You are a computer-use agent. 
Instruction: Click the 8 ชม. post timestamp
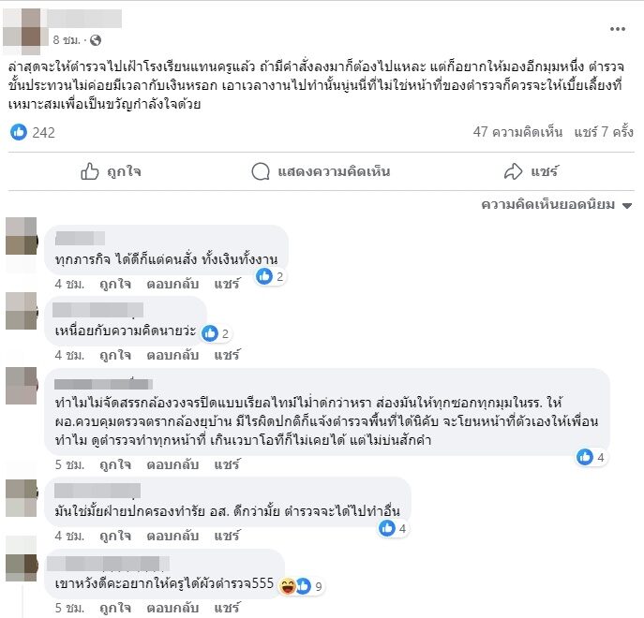(66, 40)
